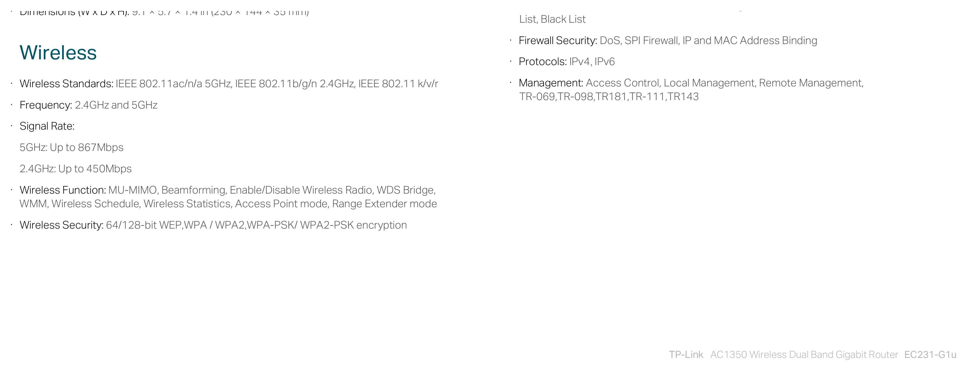Click the WPA2-PSK encryption text

(353, 225)
